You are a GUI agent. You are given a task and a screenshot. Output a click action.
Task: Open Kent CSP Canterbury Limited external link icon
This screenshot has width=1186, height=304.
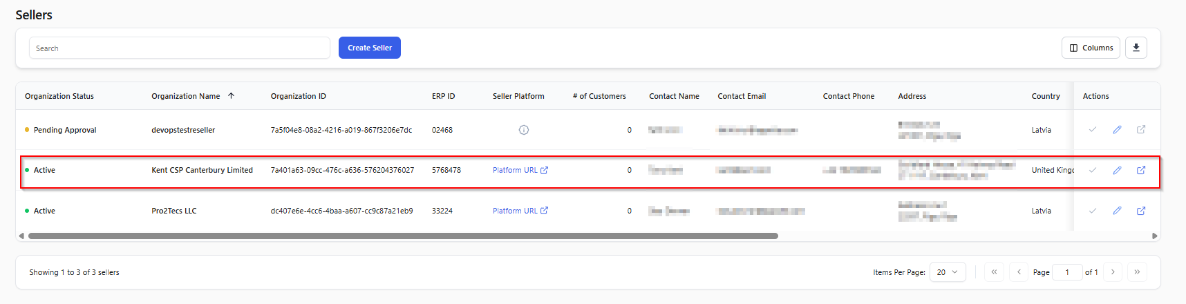pyautogui.click(x=1141, y=170)
